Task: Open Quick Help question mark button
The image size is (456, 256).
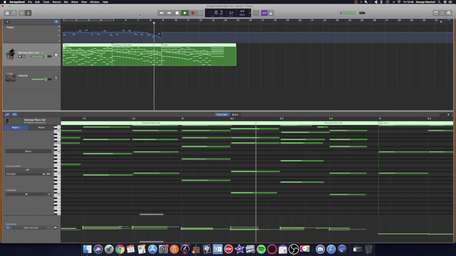Action: [x=14, y=13]
